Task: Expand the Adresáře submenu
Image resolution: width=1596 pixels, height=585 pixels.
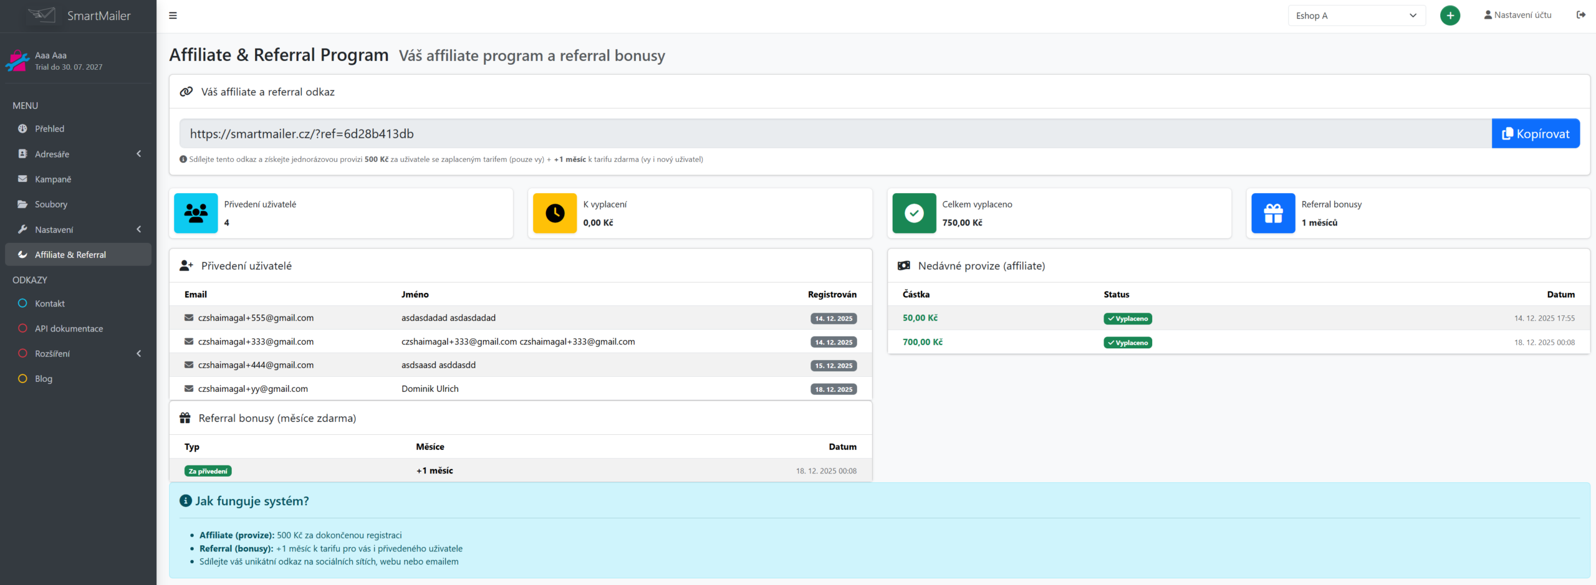Action: pyautogui.click(x=78, y=154)
